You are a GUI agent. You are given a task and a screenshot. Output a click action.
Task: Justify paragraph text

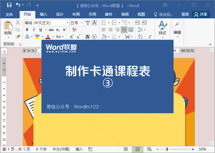click(124, 30)
